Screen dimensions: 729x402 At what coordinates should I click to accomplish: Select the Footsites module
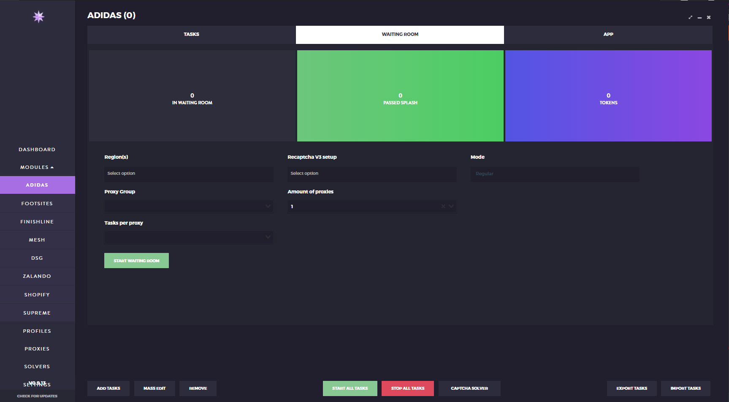(x=37, y=204)
